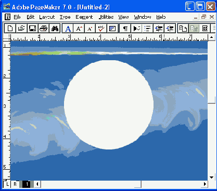Screen dimensions: 217x191
Task: Run the spelling check icon
Action: (101, 29)
